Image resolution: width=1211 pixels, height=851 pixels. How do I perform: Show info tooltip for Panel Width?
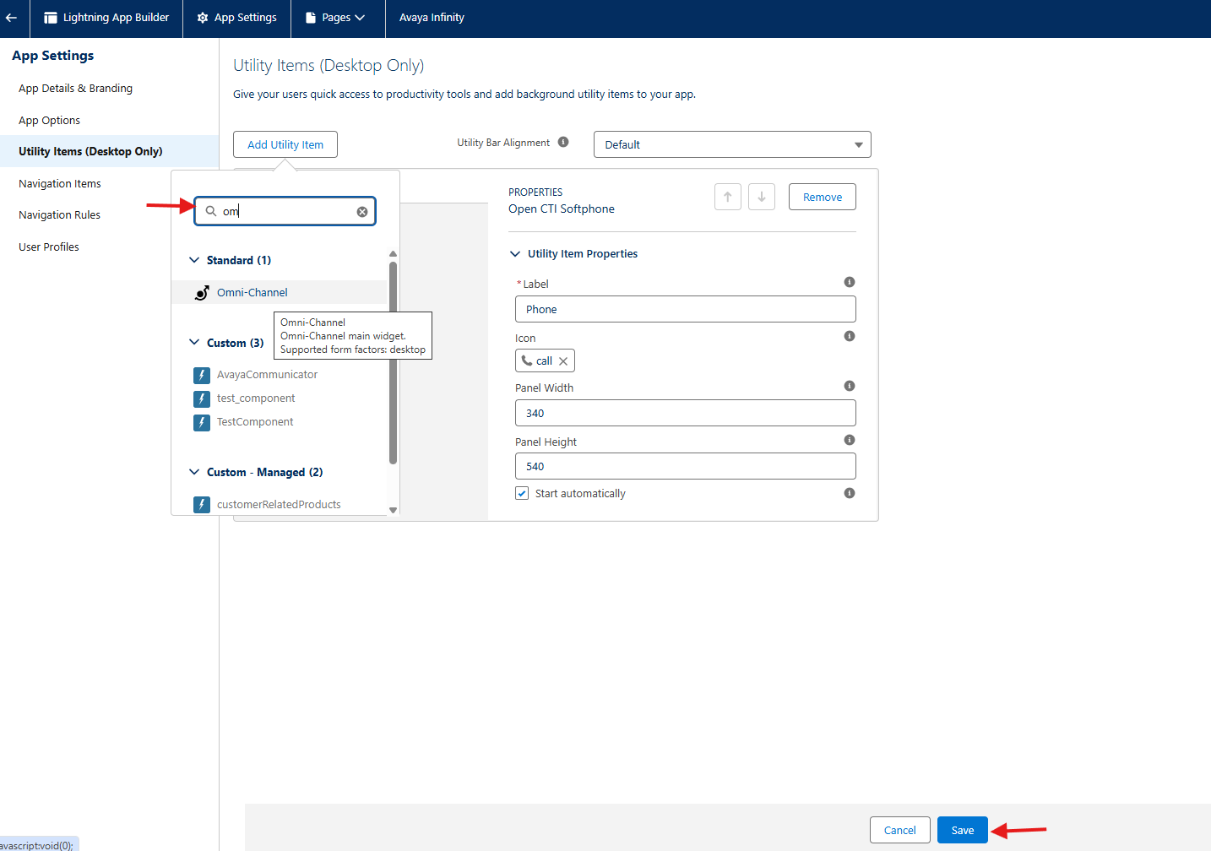click(x=850, y=386)
